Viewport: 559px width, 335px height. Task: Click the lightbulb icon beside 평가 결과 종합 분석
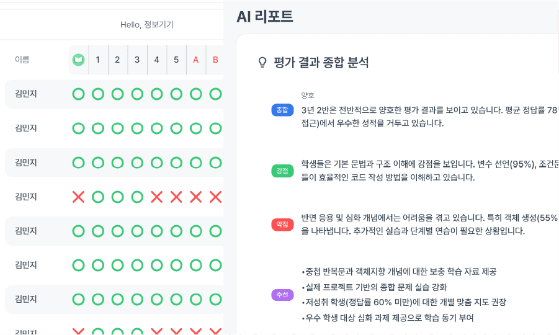click(x=262, y=63)
